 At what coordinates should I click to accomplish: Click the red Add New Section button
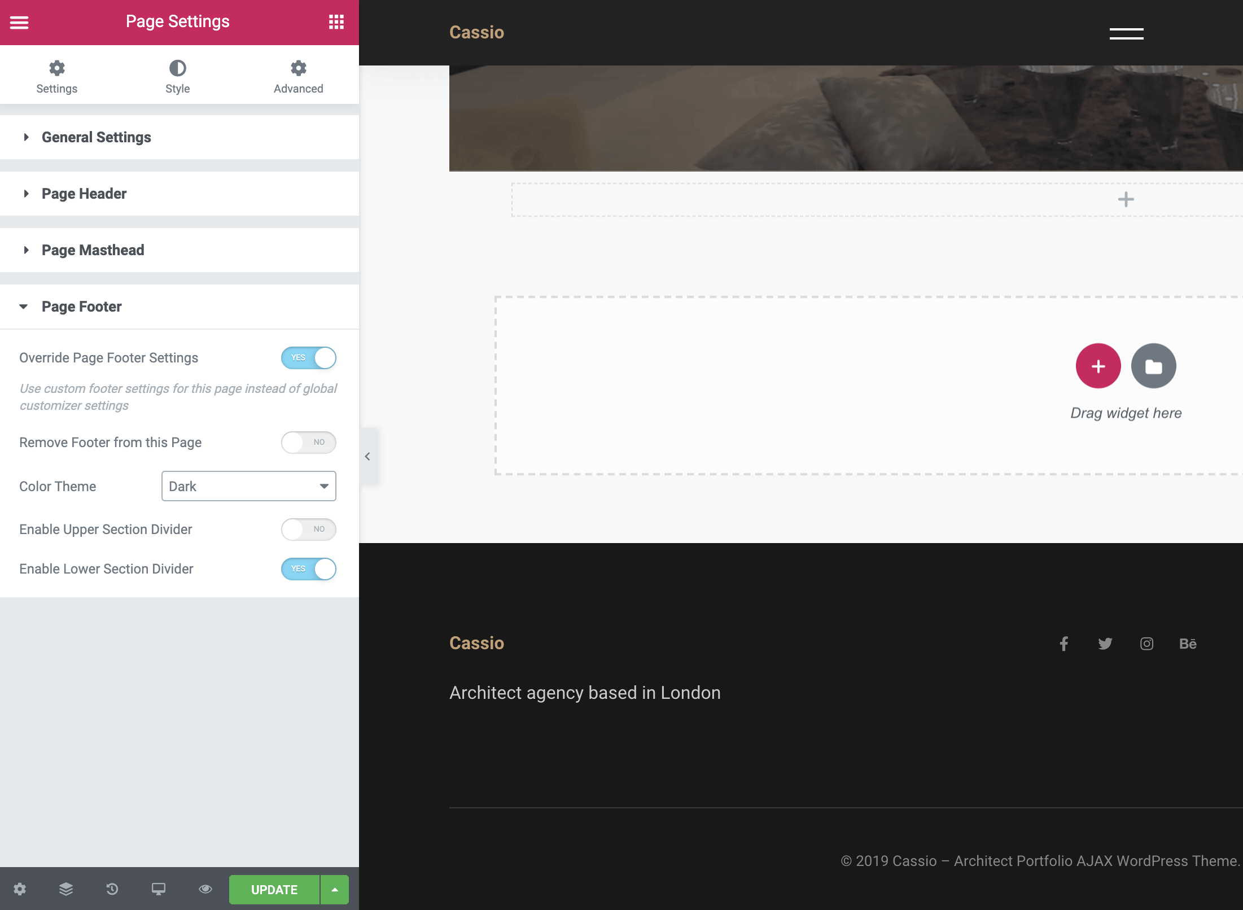pos(1098,366)
